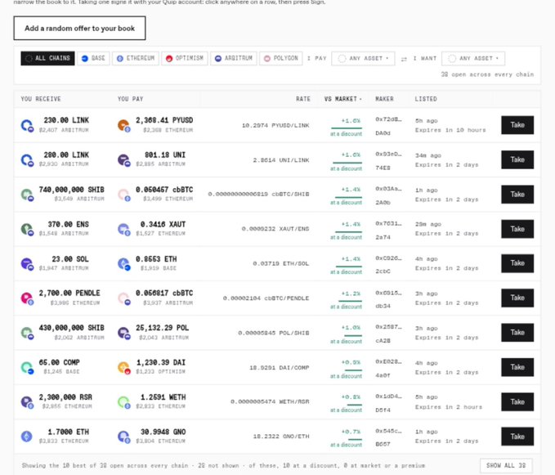Take the 740,000,000 SHIB offer
The height and width of the screenshot is (475, 555).
pyautogui.click(x=517, y=195)
